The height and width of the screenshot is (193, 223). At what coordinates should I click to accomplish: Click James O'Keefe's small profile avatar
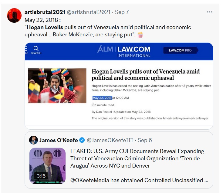(33, 140)
